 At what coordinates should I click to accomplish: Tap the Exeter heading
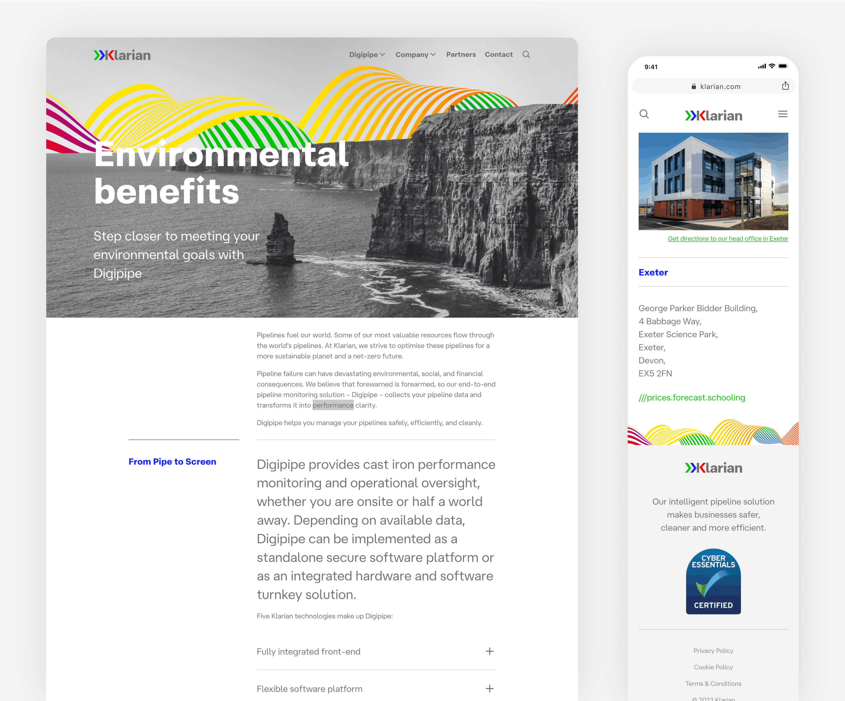[653, 272]
